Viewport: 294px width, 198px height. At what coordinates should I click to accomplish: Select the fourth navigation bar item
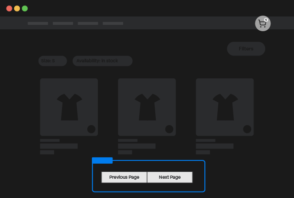pyautogui.click(x=113, y=23)
